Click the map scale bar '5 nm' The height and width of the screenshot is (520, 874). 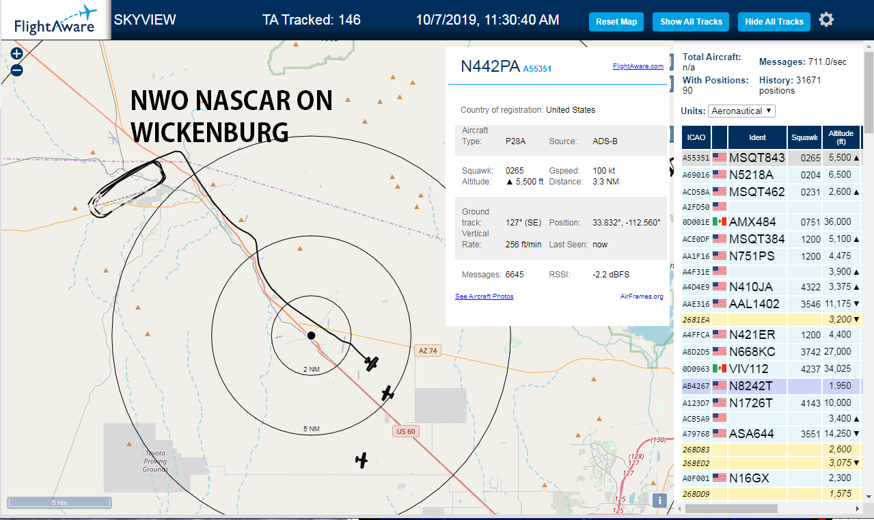(x=59, y=502)
